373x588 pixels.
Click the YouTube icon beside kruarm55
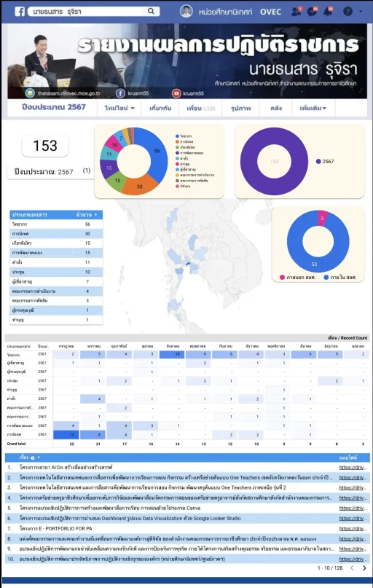click(176, 93)
